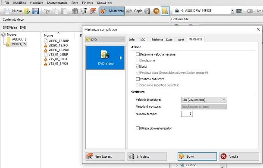The width and height of the screenshot is (263, 168).
Task: Enable Determina velocità massima checkbox
Action: pyautogui.click(x=138, y=54)
